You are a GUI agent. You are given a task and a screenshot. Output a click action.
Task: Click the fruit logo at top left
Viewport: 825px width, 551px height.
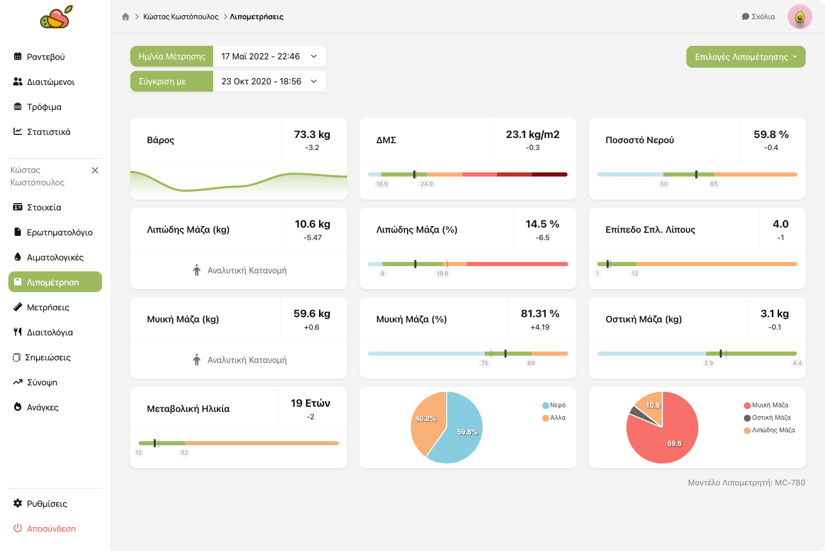pos(56,17)
